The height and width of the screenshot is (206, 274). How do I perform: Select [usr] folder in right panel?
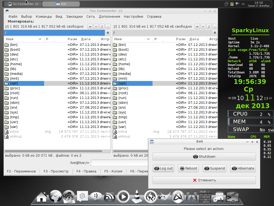[x=165, y=122]
